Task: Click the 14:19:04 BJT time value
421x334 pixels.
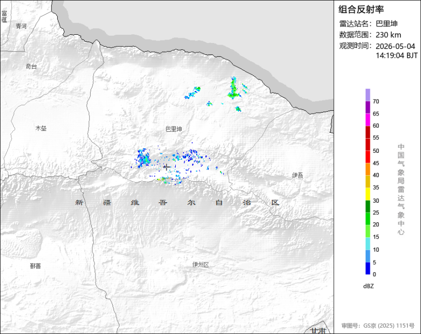Action: [x=397, y=56]
